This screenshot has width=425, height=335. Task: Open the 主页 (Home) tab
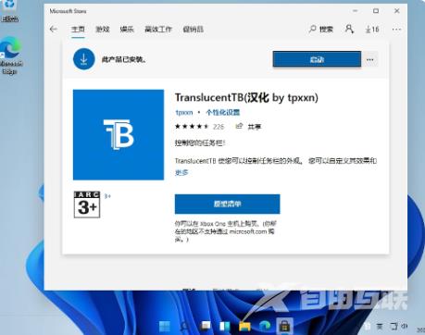[x=78, y=30]
